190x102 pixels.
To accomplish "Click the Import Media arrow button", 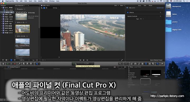I will (x=3, y=64).
